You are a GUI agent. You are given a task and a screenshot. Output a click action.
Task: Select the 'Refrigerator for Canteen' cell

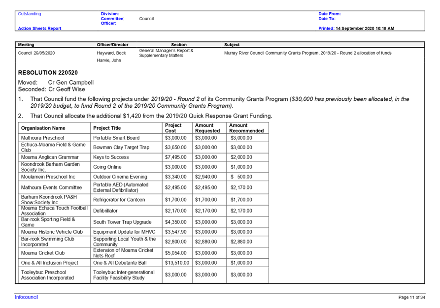[126, 200]
